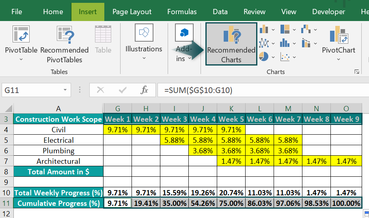
Task: Select the weekly progress 15.59% cell
Action: [174, 193]
